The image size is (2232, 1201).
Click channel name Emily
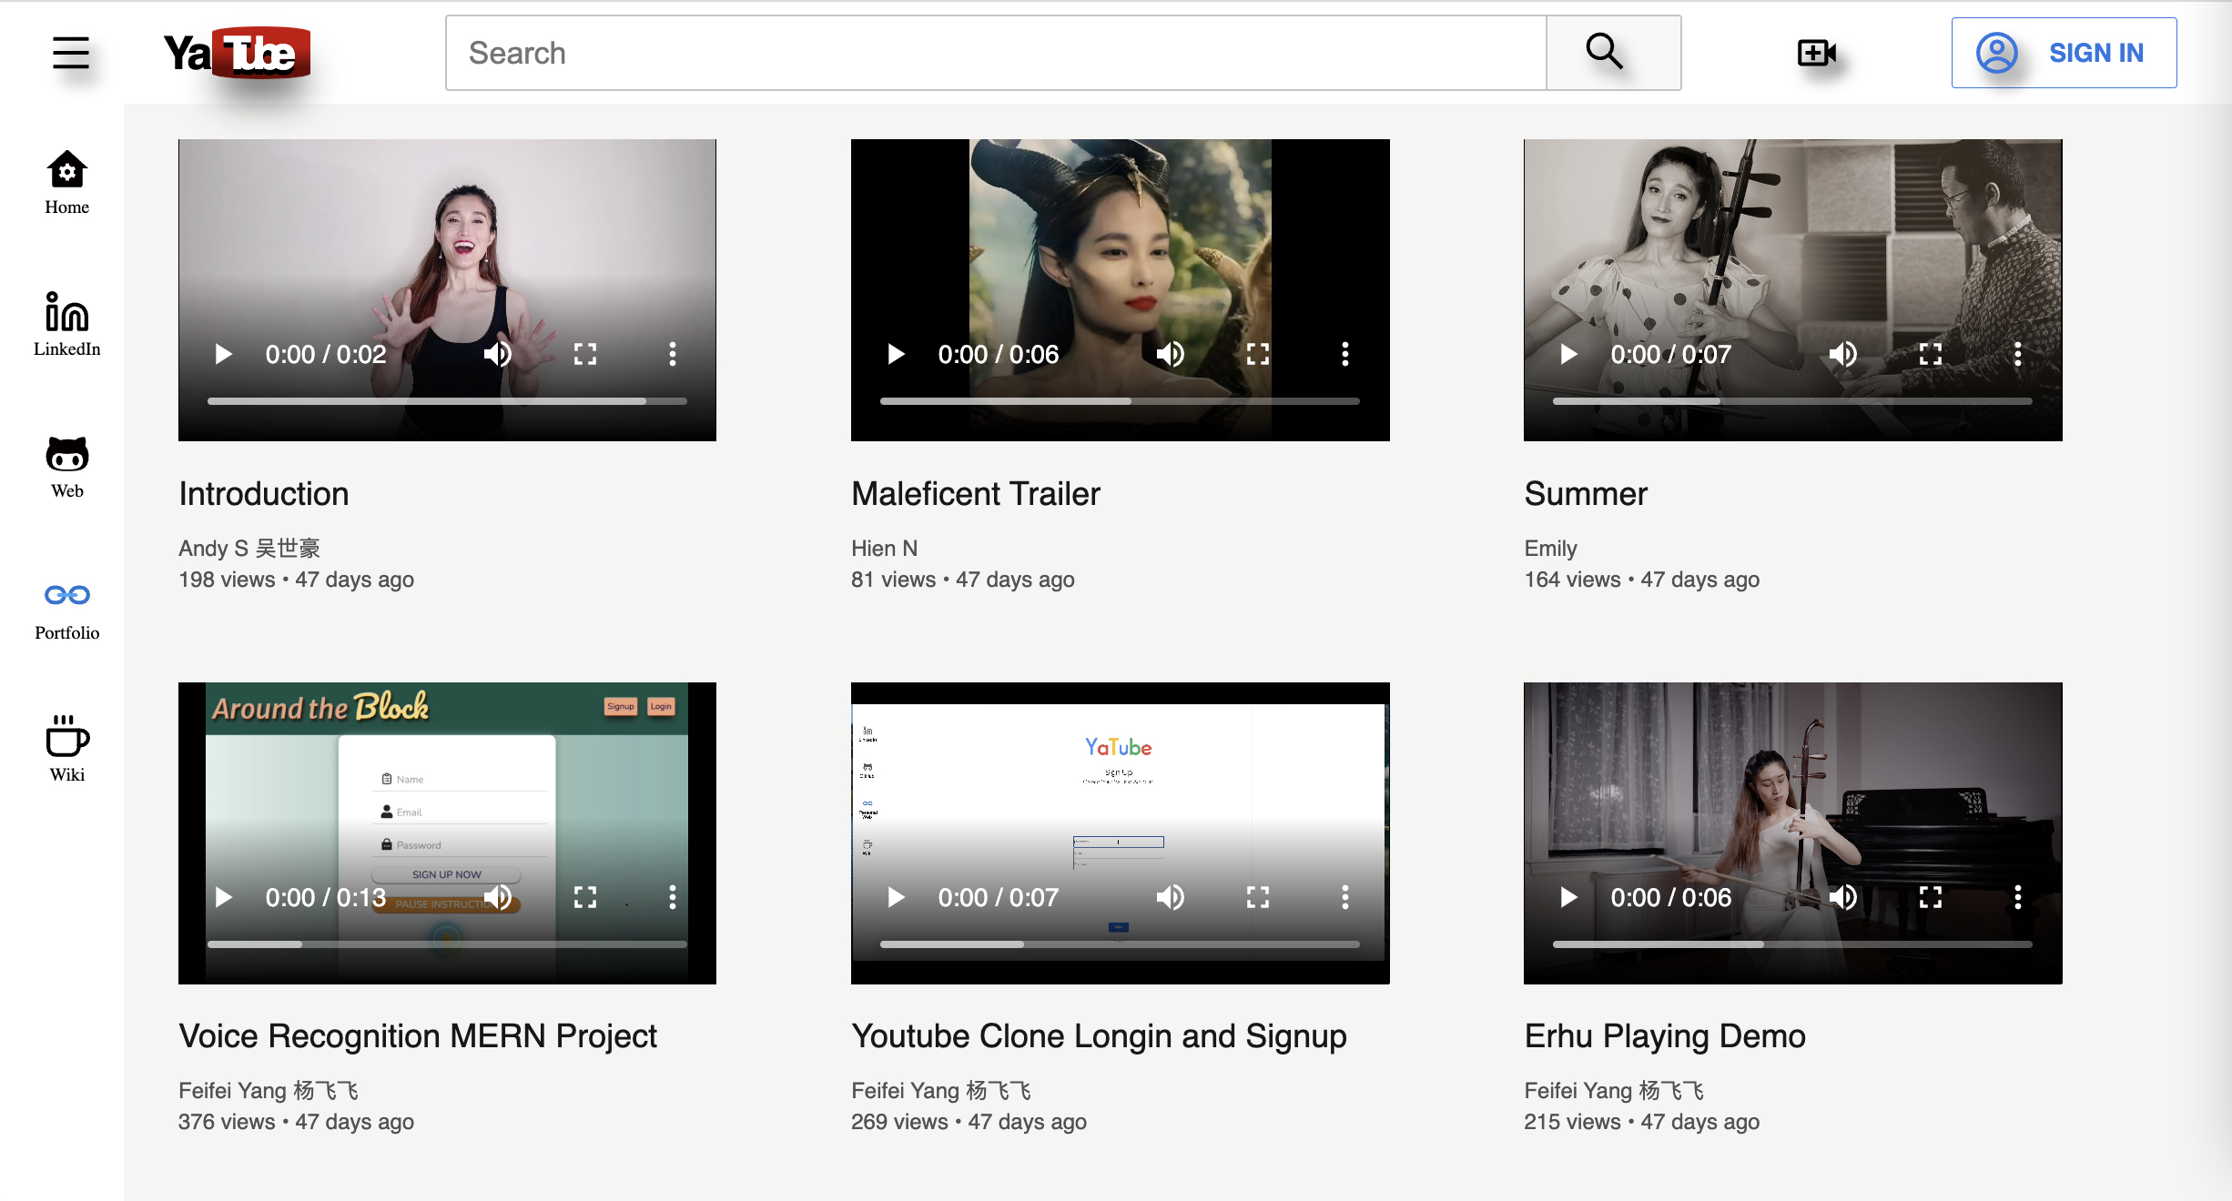[x=1551, y=548]
